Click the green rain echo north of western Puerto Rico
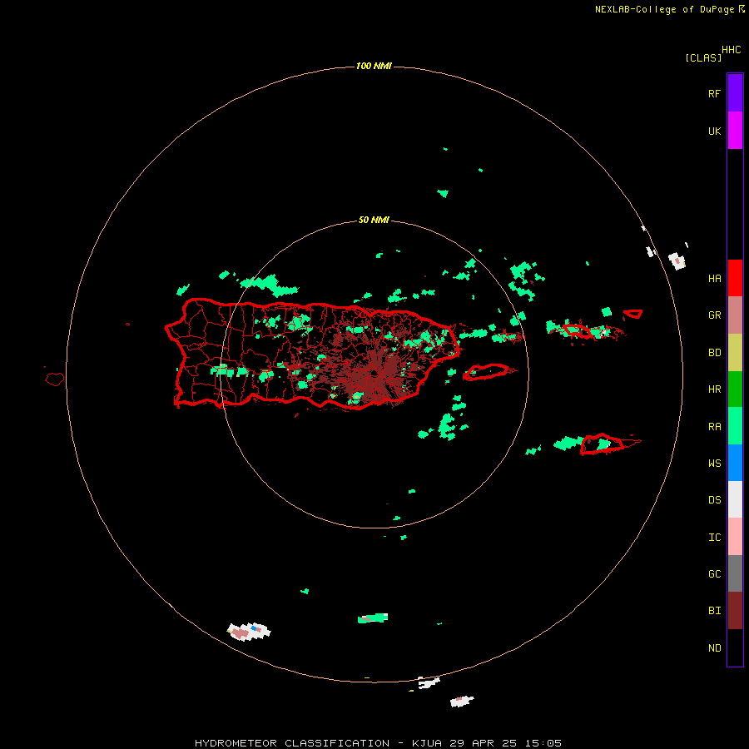Image resolution: width=749 pixels, height=749 pixels. click(270, 285)
